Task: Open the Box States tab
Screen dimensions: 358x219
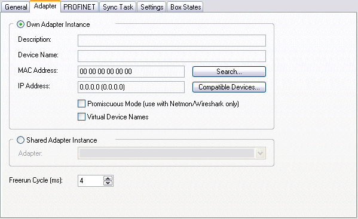Action: tap(185, 7)
